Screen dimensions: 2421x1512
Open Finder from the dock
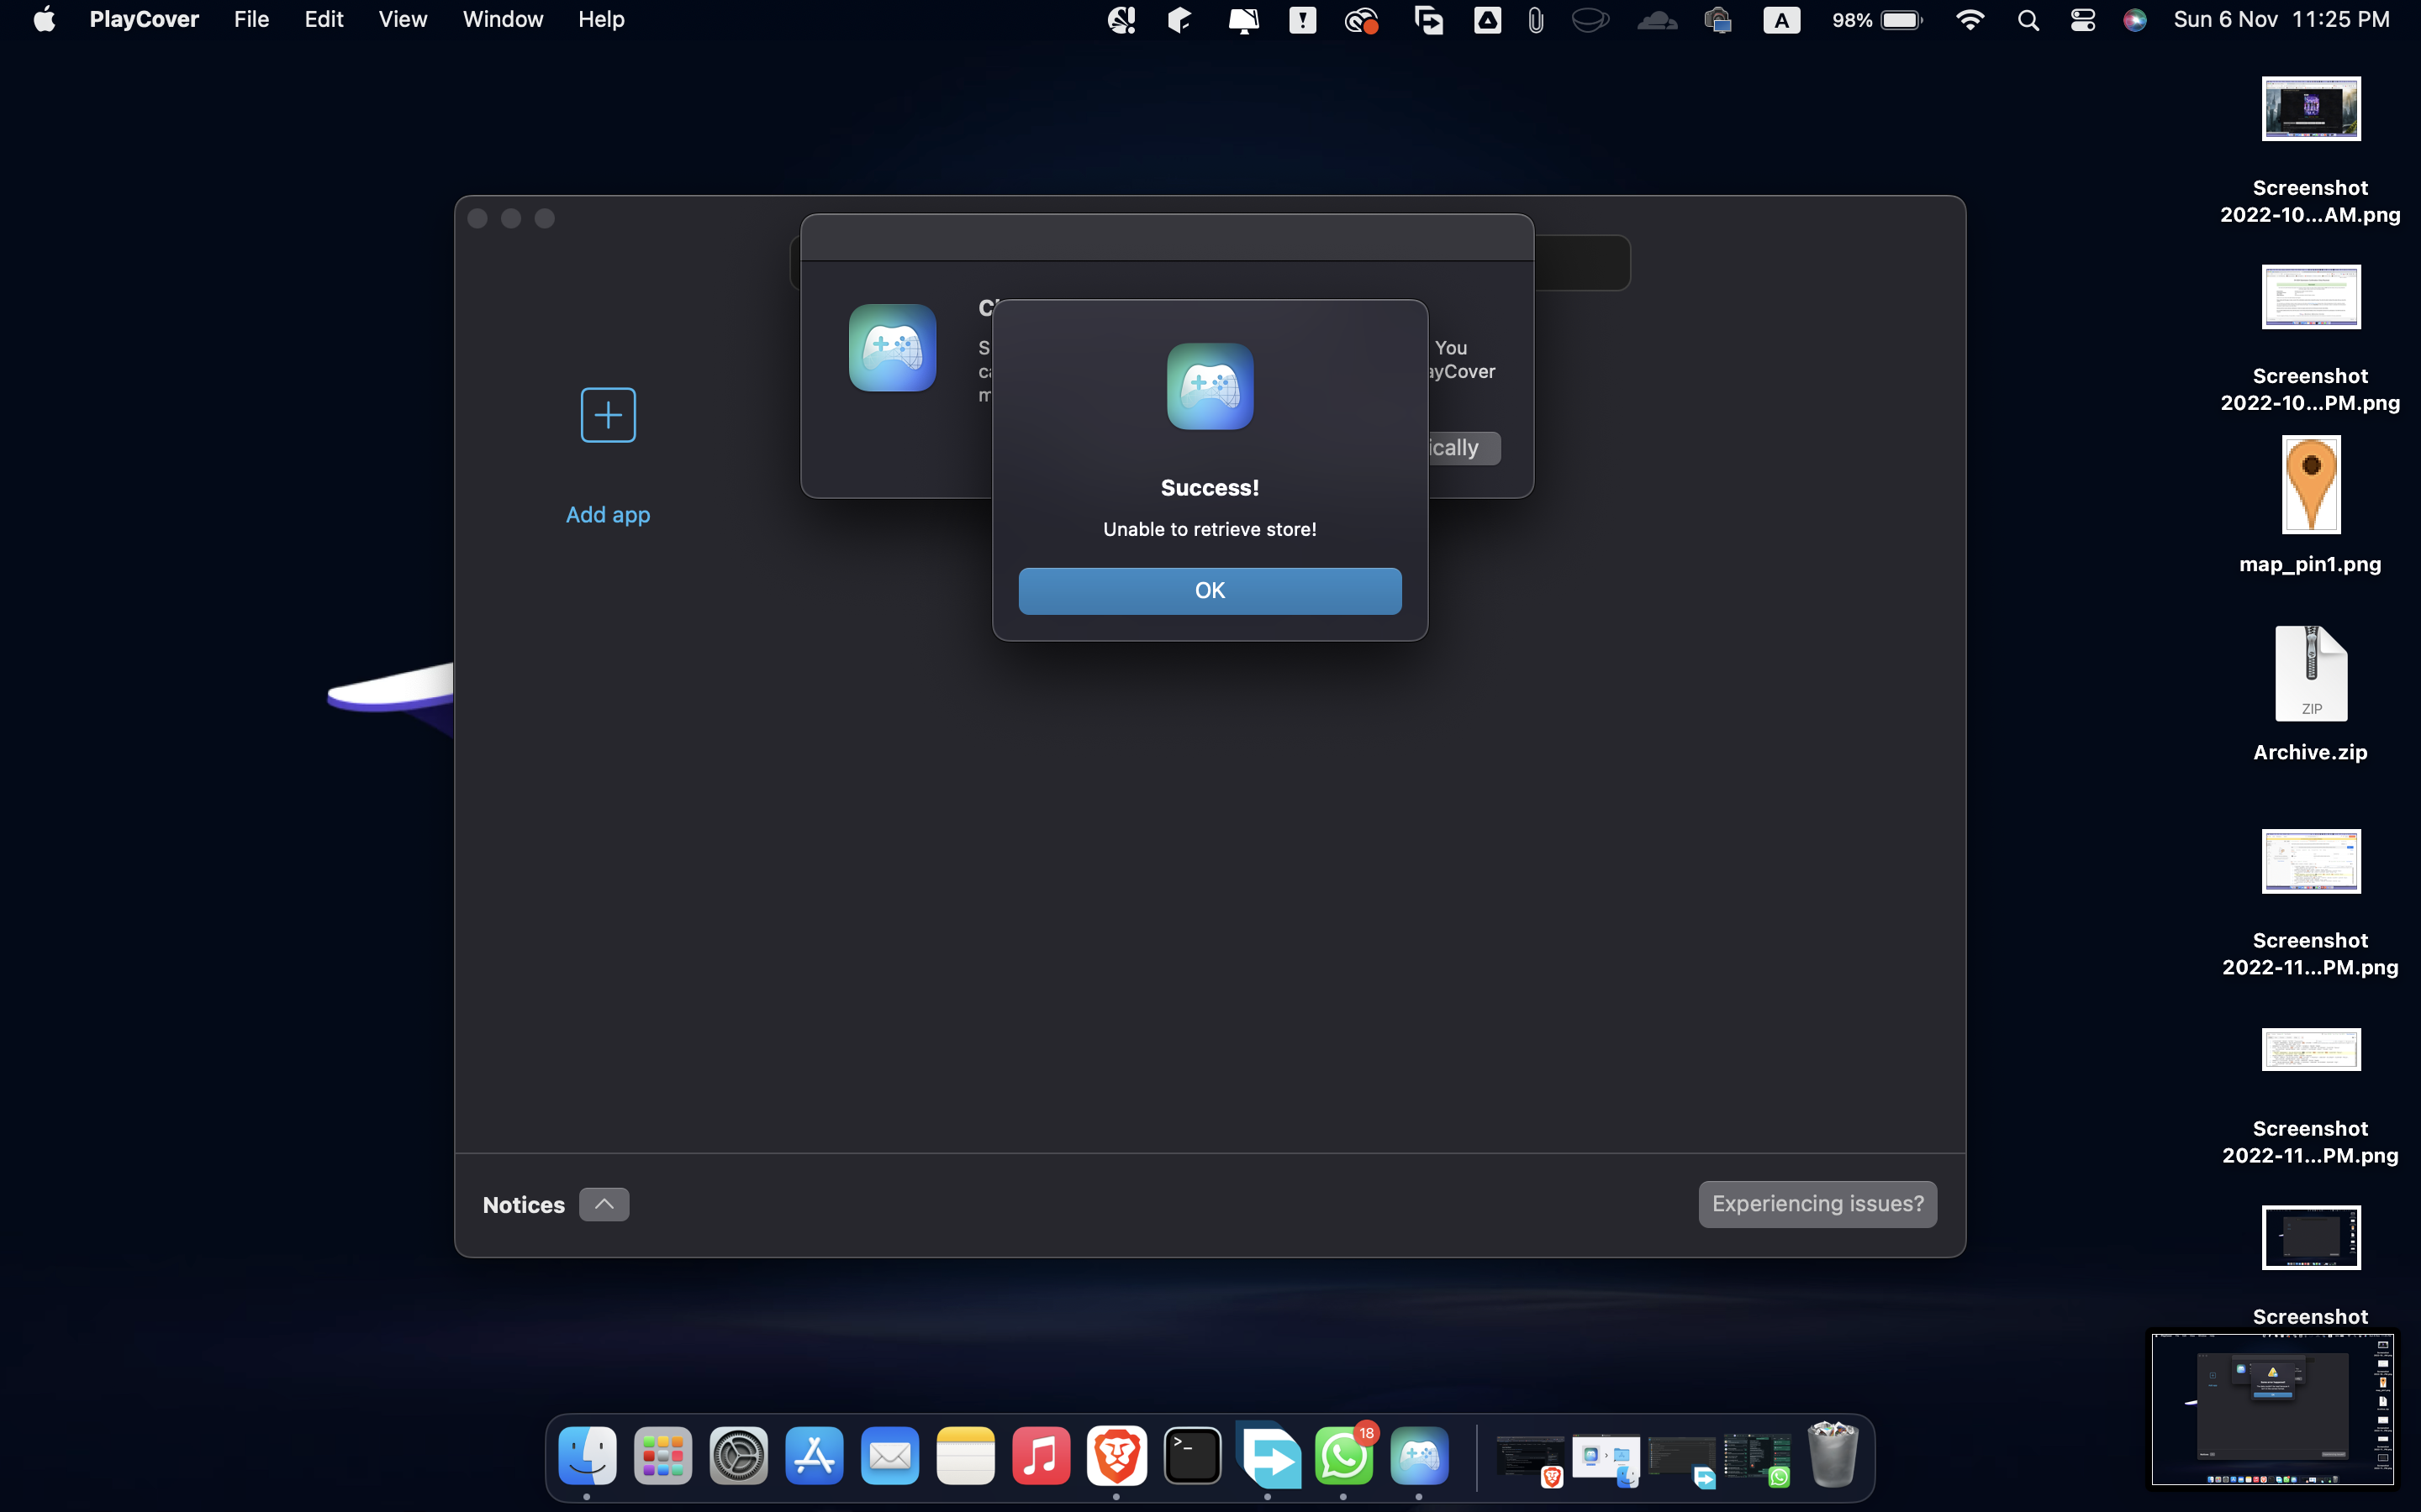(x=588, y=1456)
